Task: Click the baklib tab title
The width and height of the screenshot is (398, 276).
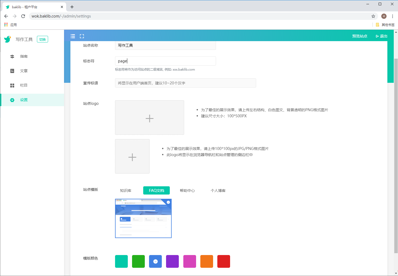Action: coord(25,7)
